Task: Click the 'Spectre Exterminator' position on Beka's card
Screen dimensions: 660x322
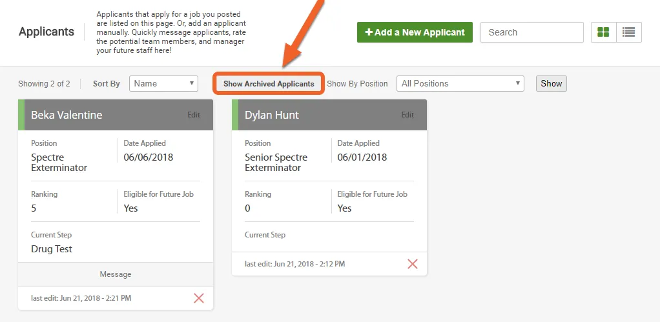Action: tap(59, 162)
